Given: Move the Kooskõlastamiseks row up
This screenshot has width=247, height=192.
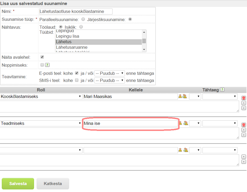Looking at the screenshot, I should click(244, 103).
